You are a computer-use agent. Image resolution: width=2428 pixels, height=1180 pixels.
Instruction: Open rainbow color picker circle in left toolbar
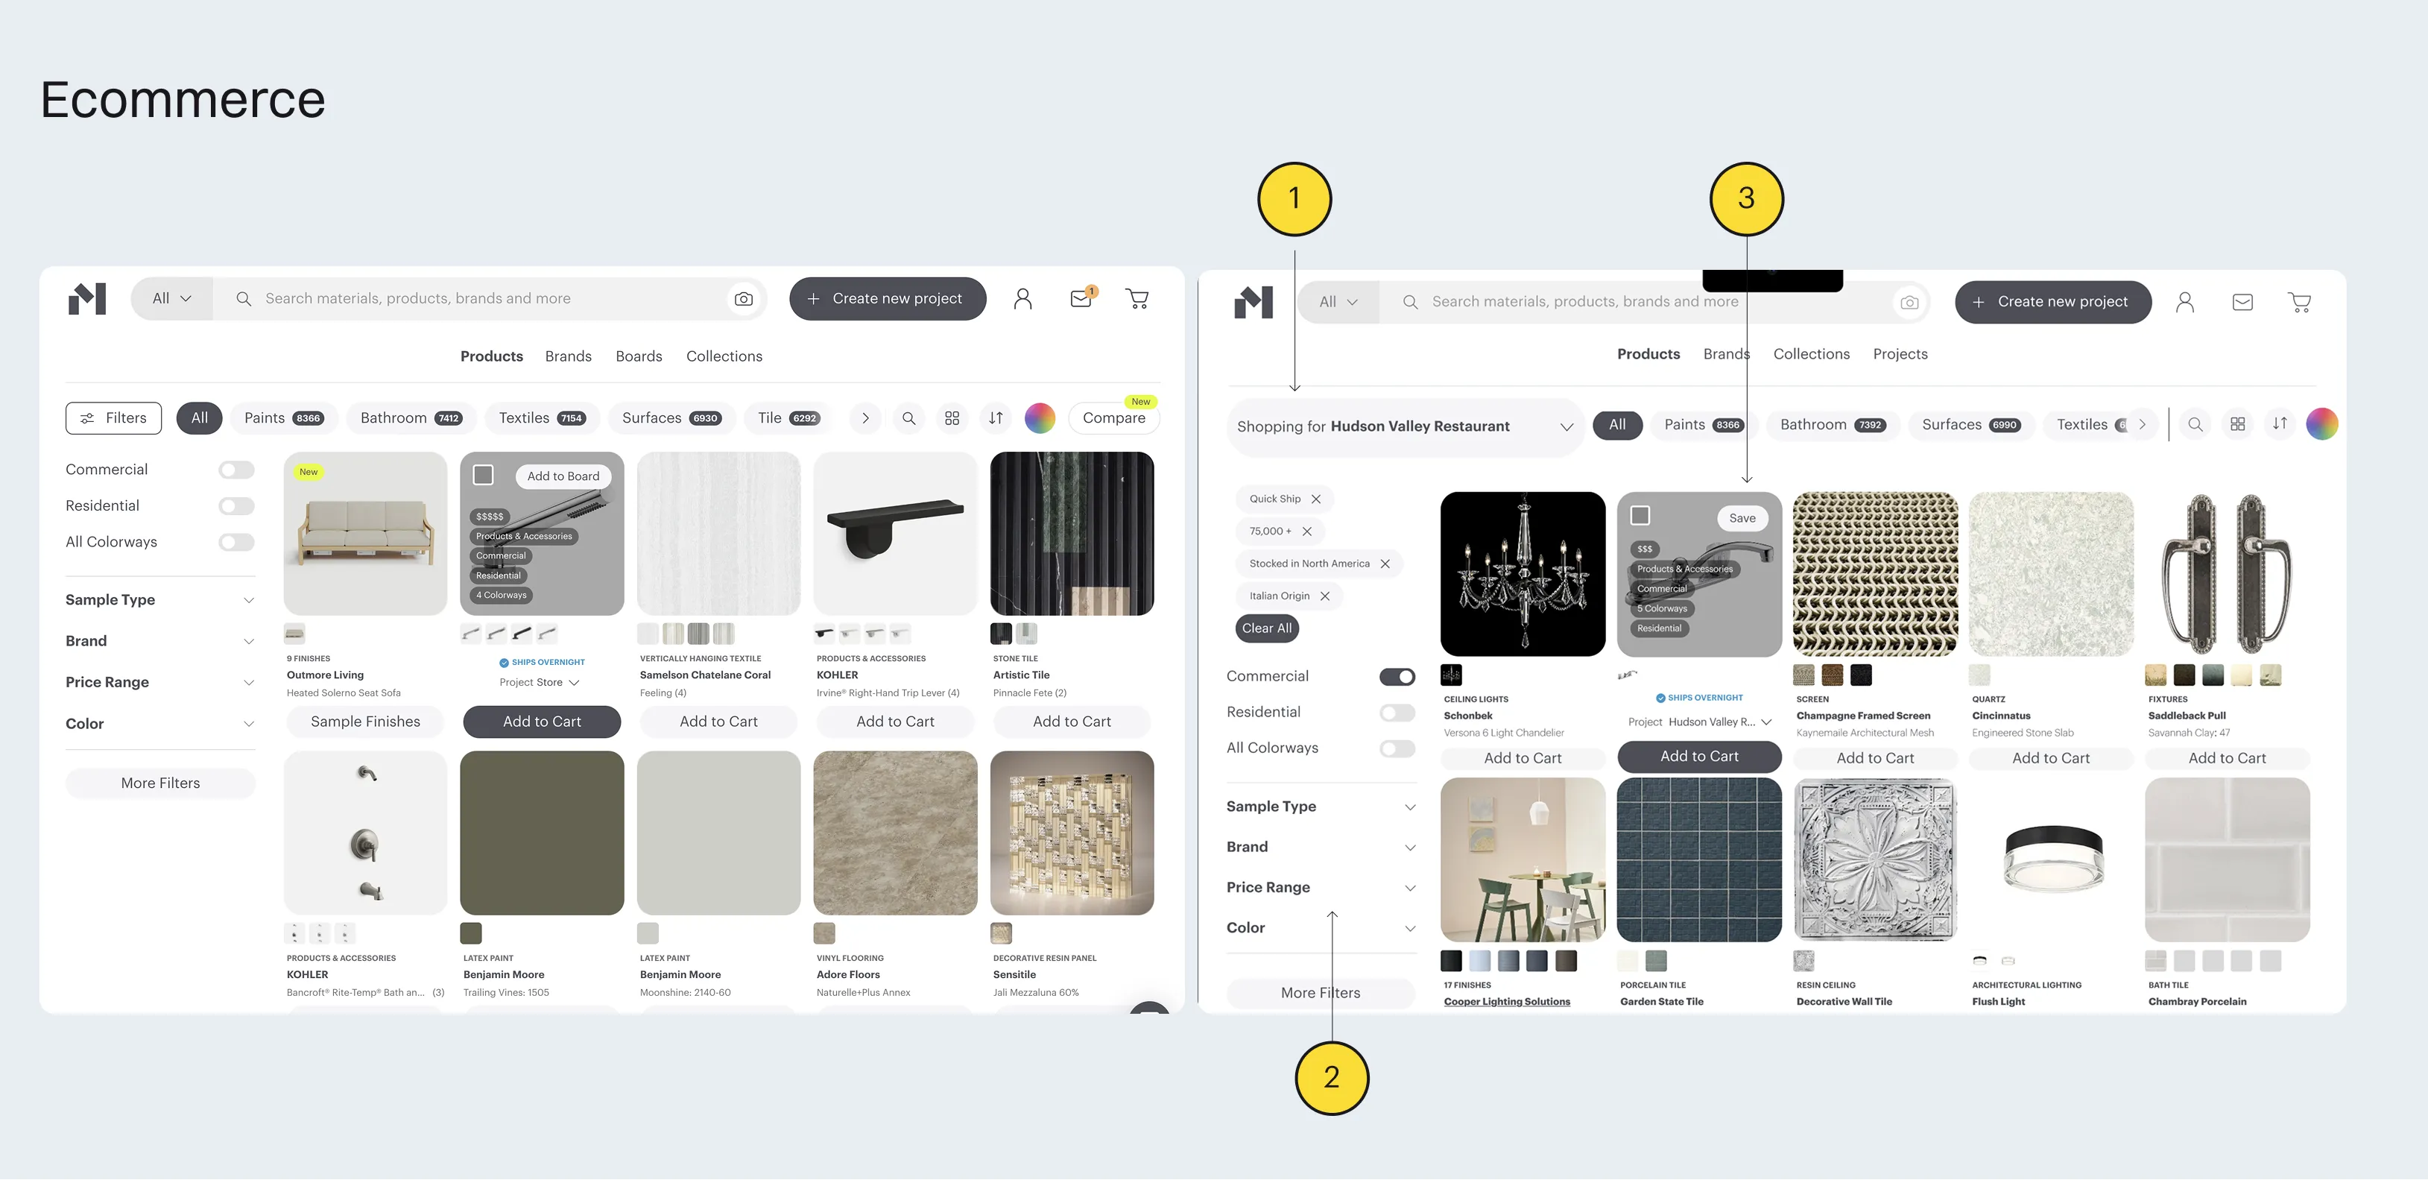coord(1040,417)
